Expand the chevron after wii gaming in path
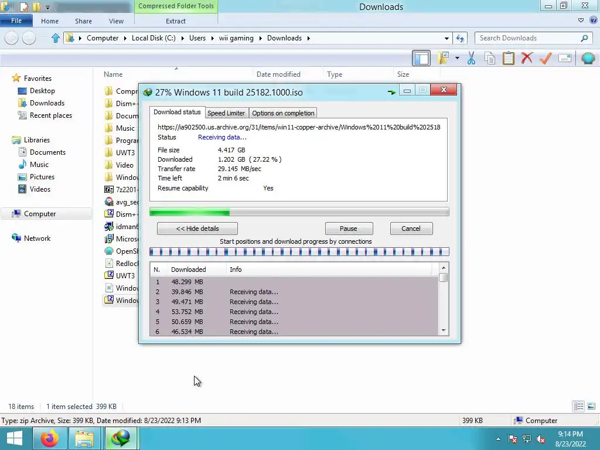600x450 pixels. click(260, 38)
